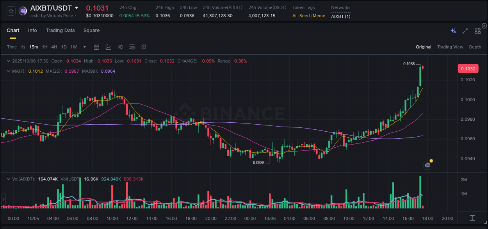The height and width of the screenshot is (229, 488).
Task: Click the candlestick comparison icon
Action: pyautogui.click(x=120, y=47)
